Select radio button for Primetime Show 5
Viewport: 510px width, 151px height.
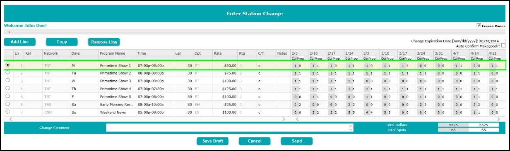[7, 96]
